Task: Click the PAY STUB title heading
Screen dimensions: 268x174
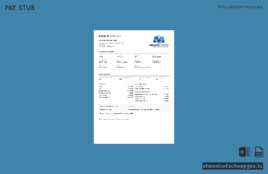Action: (20, 8)
